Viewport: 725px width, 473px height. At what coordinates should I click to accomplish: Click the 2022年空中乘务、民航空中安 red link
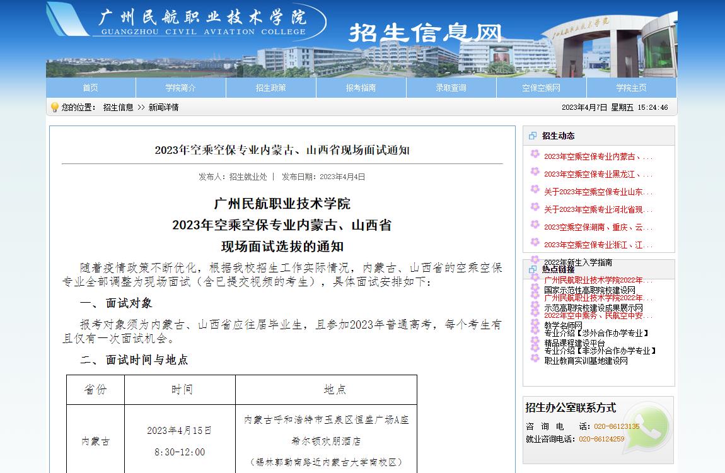point(598,315)
